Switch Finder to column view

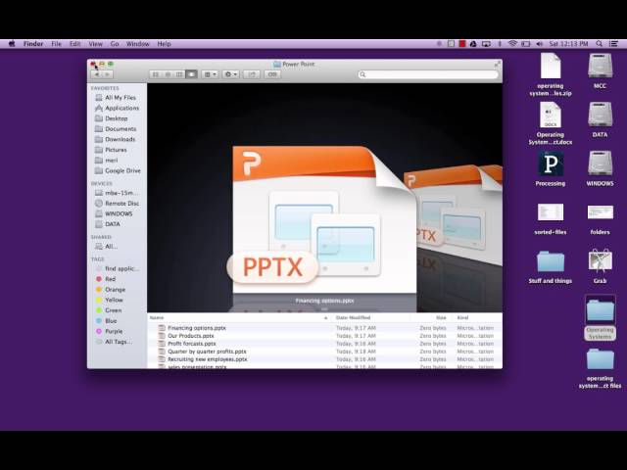pyautogui.click(x=179, y=74)
